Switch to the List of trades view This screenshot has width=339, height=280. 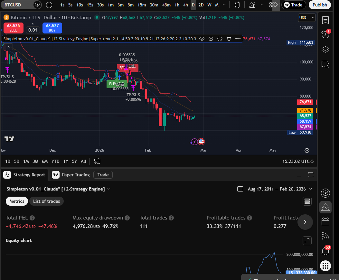46,201
